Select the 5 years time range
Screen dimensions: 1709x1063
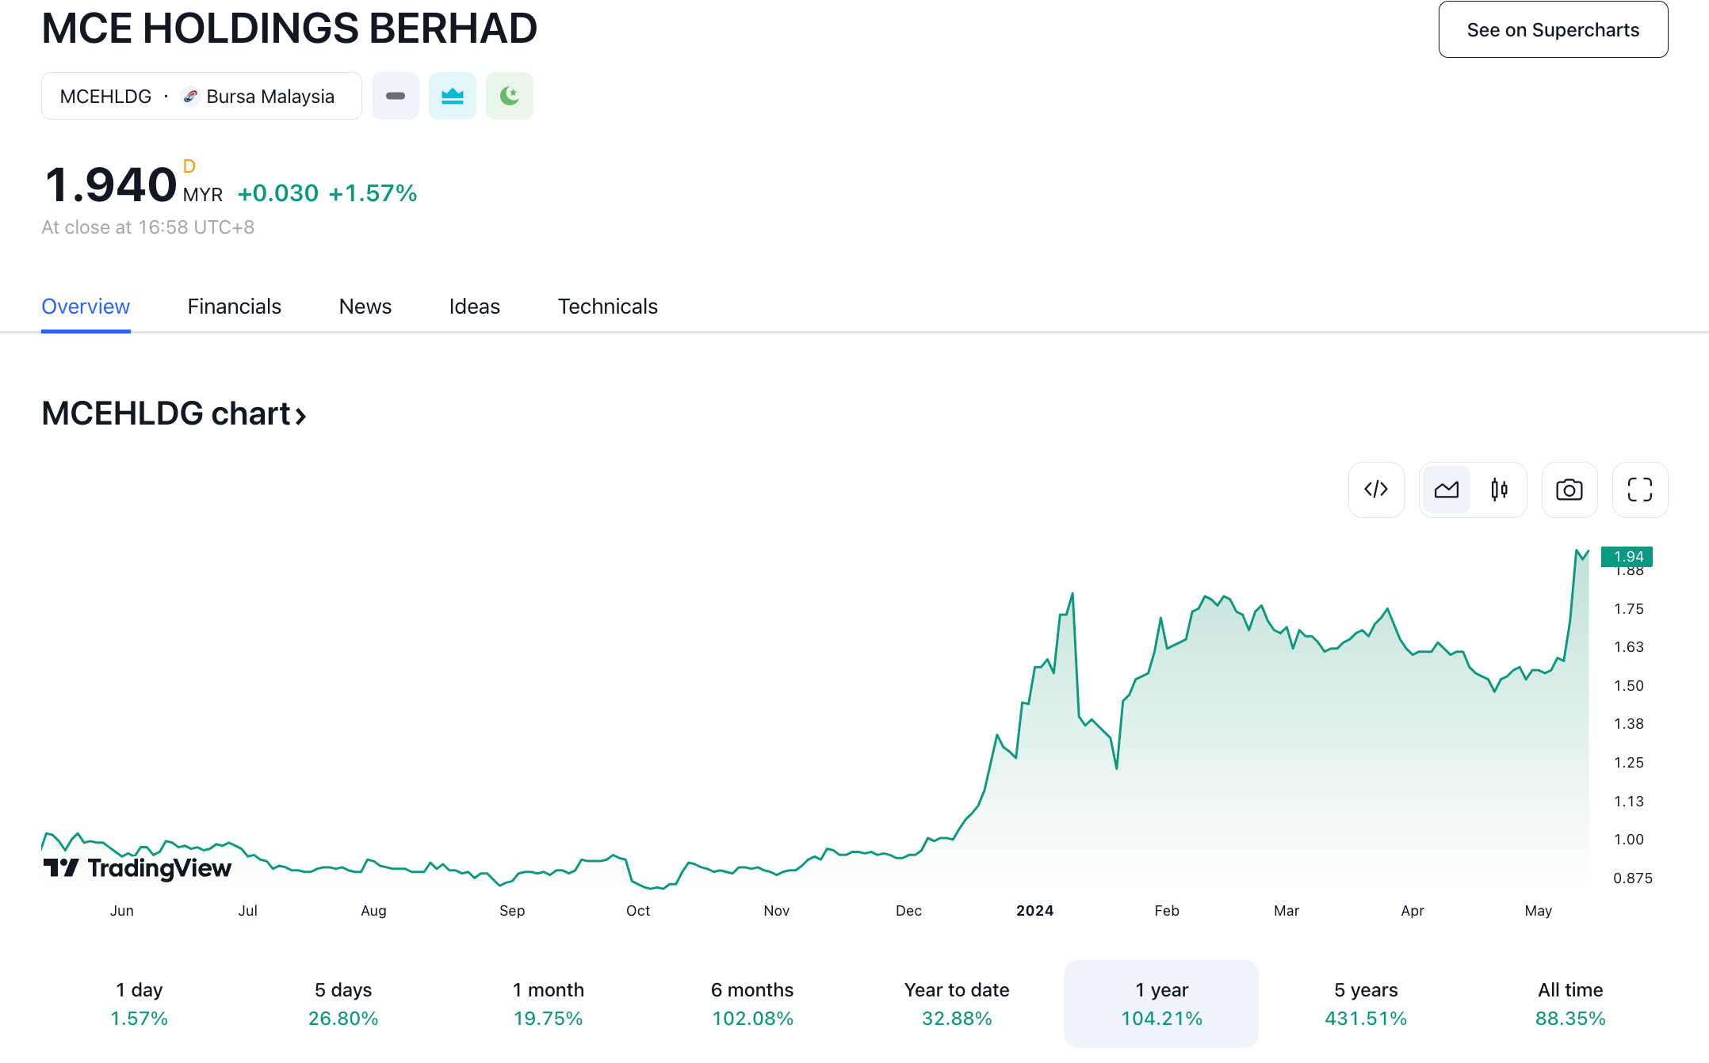[x=1365, y=1004]
